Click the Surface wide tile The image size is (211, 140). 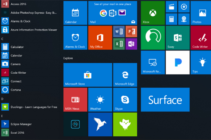(165, 100)
